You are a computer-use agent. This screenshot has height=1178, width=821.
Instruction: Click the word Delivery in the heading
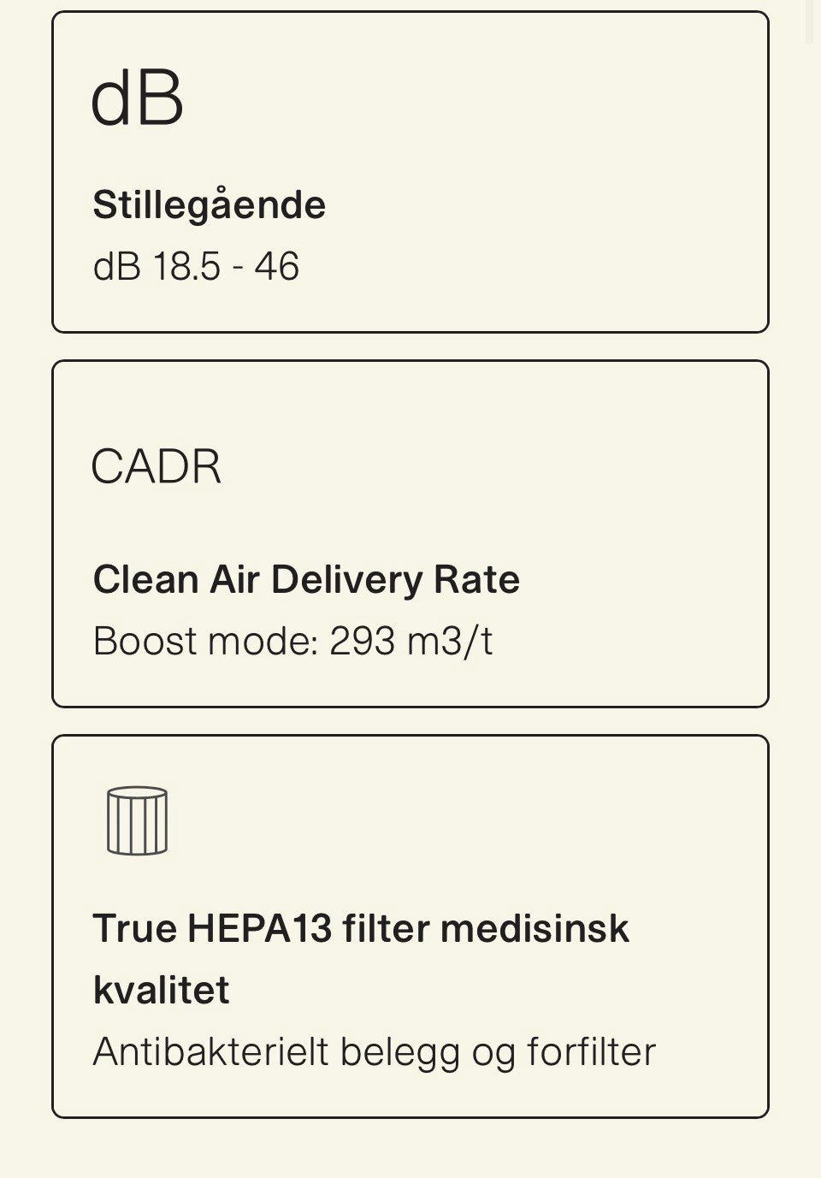(346, 579)
